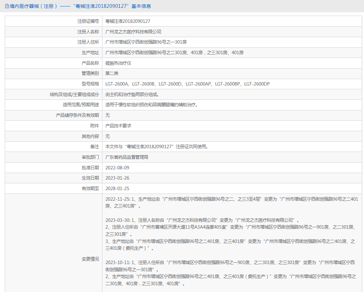This screenshot has height=292, width=364.
Task: Select the registrant address ending 之一301房
Action: pos(146,42)
